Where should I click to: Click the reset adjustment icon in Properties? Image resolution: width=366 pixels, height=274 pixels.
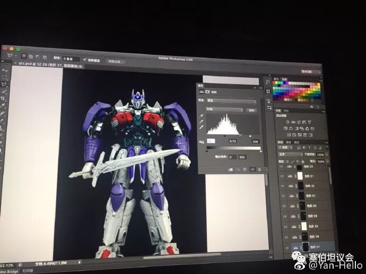tap(245, 169)
